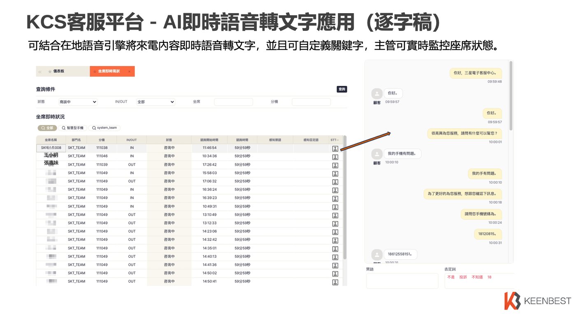Open STT icon for the 16:36:24 call row
The height and width of the screenshot is (314, 576).
[x=335, y=190]
